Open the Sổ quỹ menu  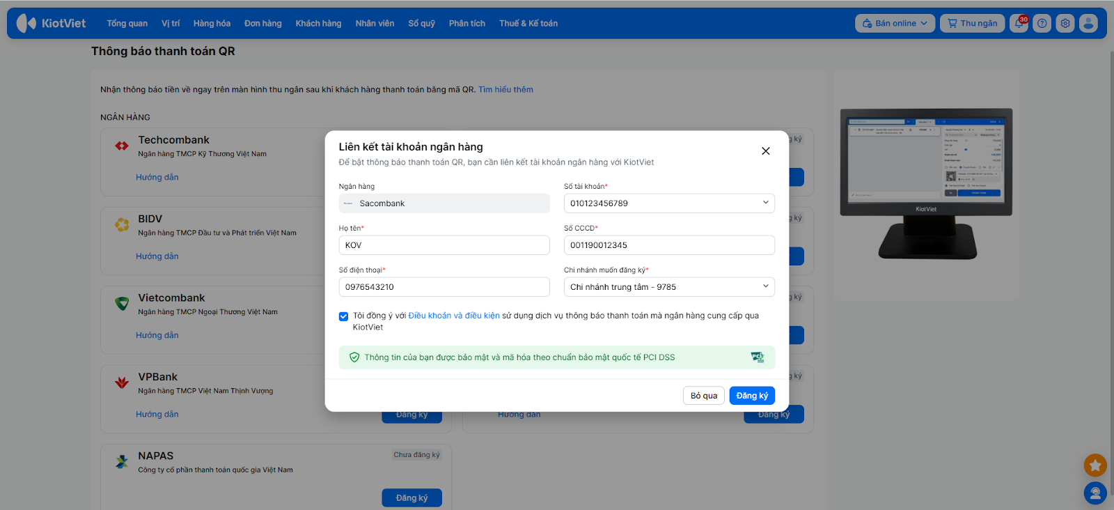(x=422, y=23)
